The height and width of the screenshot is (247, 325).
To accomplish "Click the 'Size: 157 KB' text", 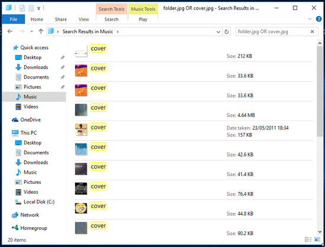I will [239, 135].
